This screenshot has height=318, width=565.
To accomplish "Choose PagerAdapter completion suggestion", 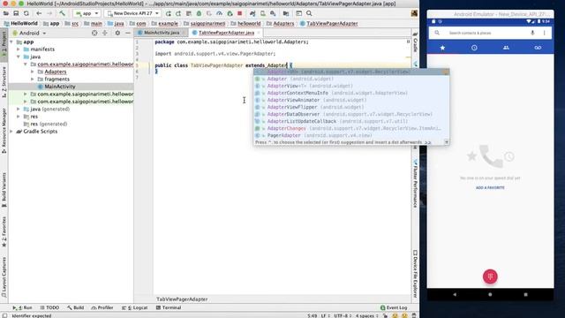I will [351, 135].
